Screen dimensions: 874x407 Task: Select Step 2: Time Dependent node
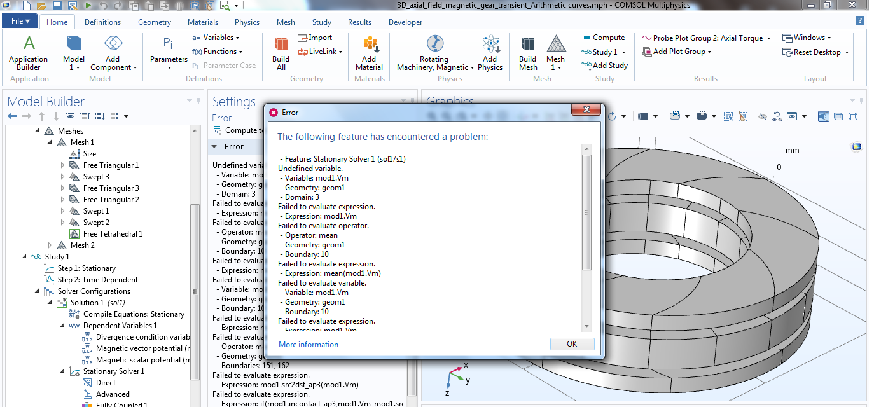coord(97,280)
